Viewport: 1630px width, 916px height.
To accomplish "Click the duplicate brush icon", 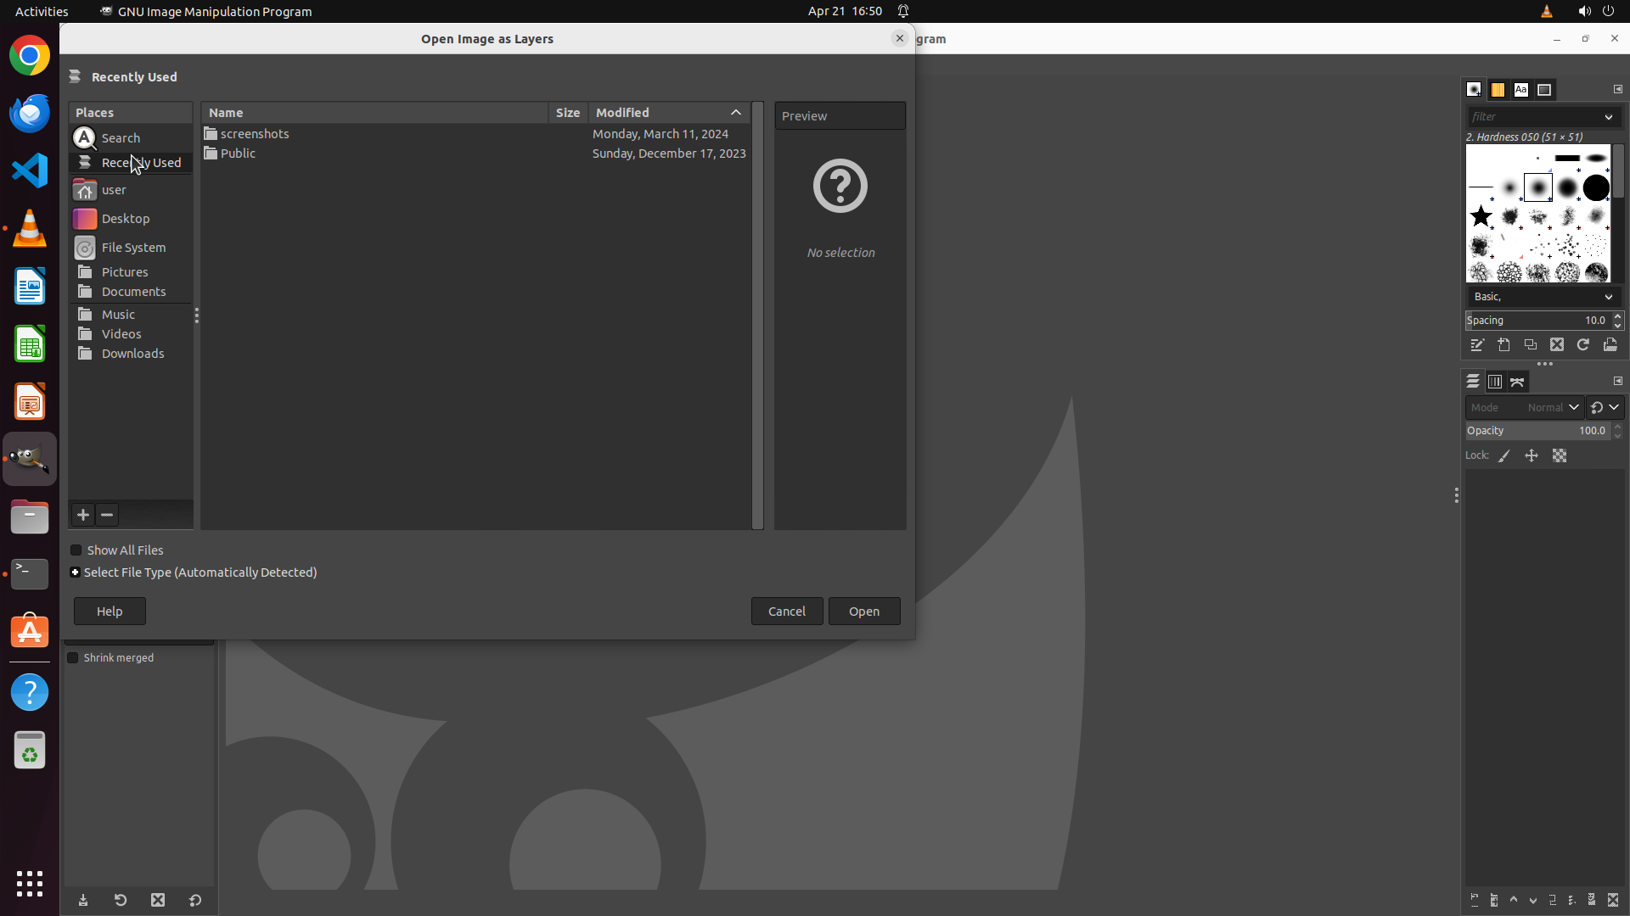I will click(1530, 345).
